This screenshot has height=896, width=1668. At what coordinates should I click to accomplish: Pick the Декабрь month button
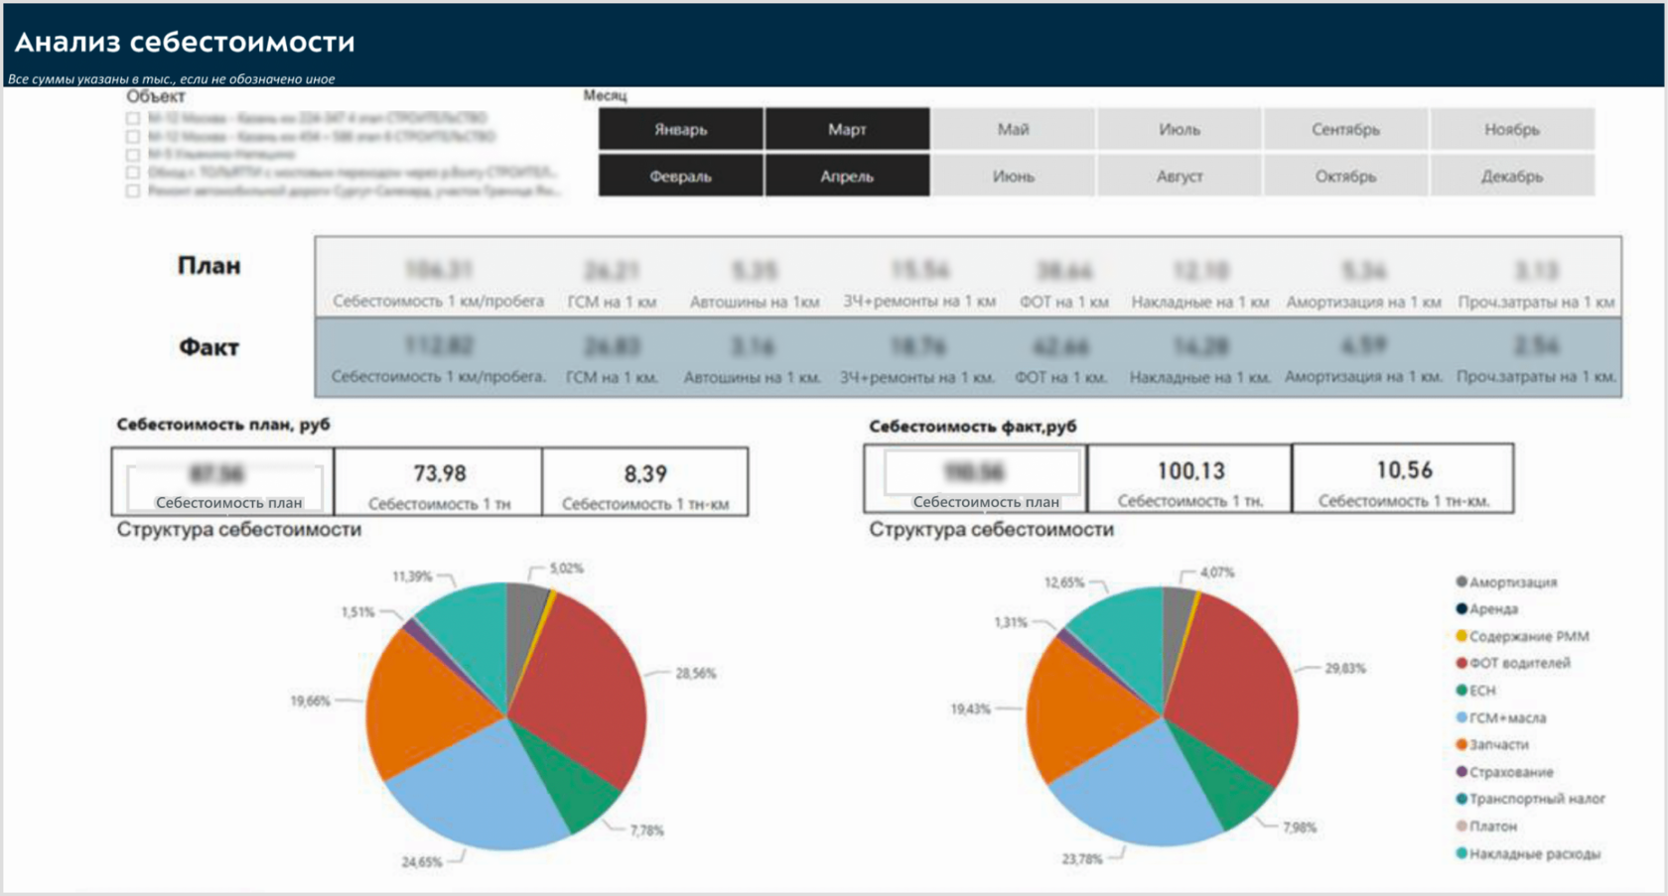(1512, 176)
